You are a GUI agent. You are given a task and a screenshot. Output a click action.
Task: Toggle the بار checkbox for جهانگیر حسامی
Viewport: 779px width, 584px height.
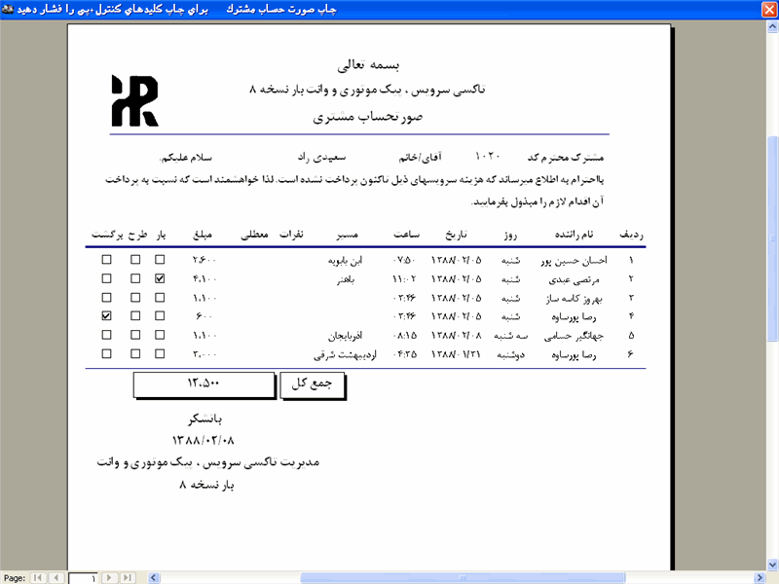(x=160, y=335)
